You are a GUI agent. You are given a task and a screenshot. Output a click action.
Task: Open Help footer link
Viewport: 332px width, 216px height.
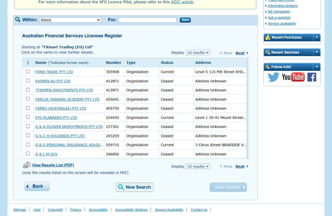[37, 210]
